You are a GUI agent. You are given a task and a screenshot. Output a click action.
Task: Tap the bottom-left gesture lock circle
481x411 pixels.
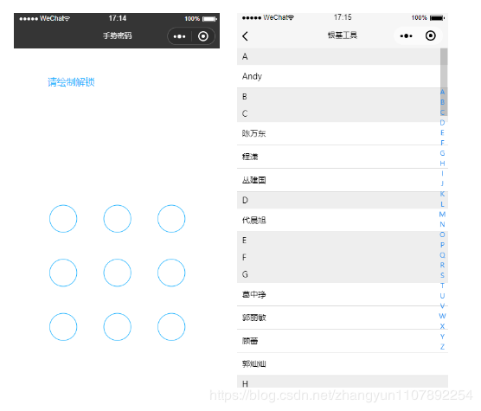(x=63, y=327)
